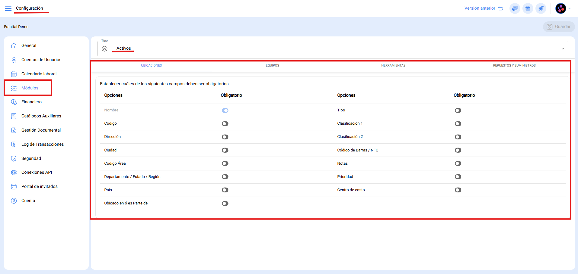
Task: Select the Herramientas tab
Action: click(393, 66)
